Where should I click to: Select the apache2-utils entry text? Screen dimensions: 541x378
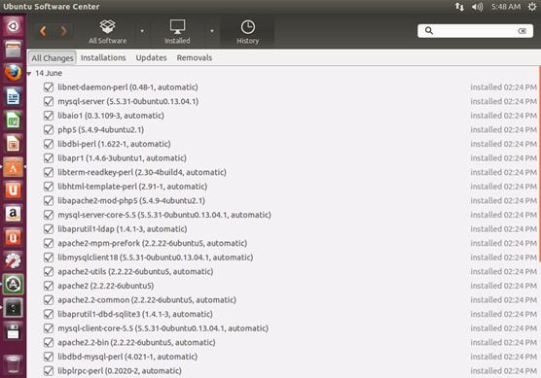135,271
